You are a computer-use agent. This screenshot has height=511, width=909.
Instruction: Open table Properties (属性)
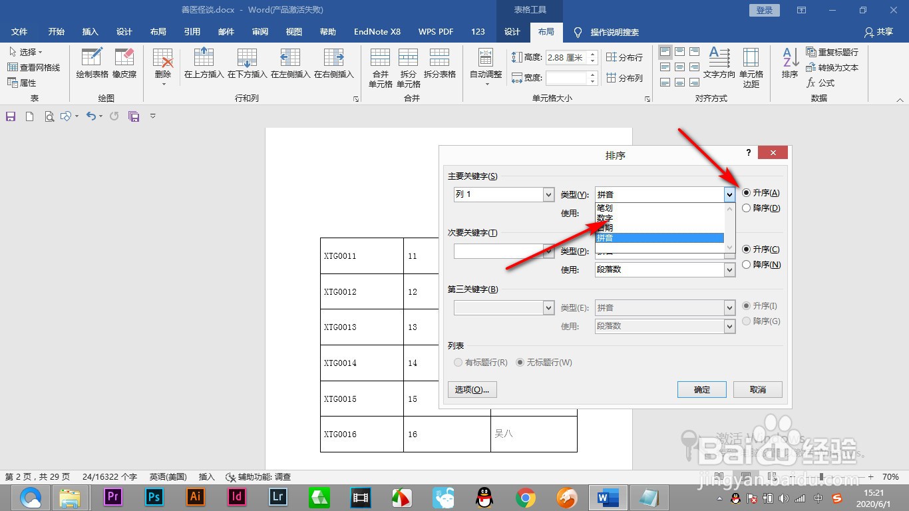click(22, 83)
